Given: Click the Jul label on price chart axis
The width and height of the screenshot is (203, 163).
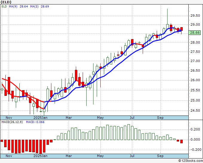Looking at the screenshot, I should 132,118.
